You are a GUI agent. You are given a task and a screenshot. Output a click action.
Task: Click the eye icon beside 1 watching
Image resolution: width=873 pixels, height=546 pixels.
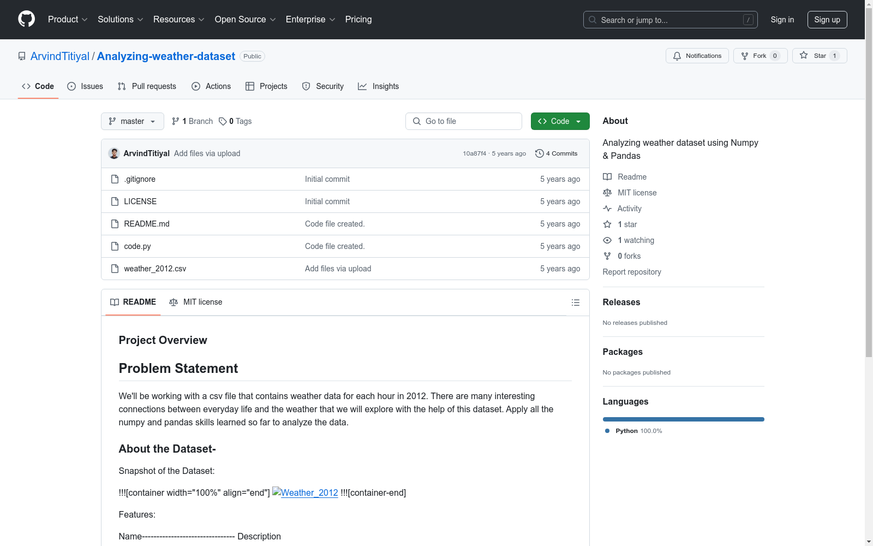(x=607, y=240)
